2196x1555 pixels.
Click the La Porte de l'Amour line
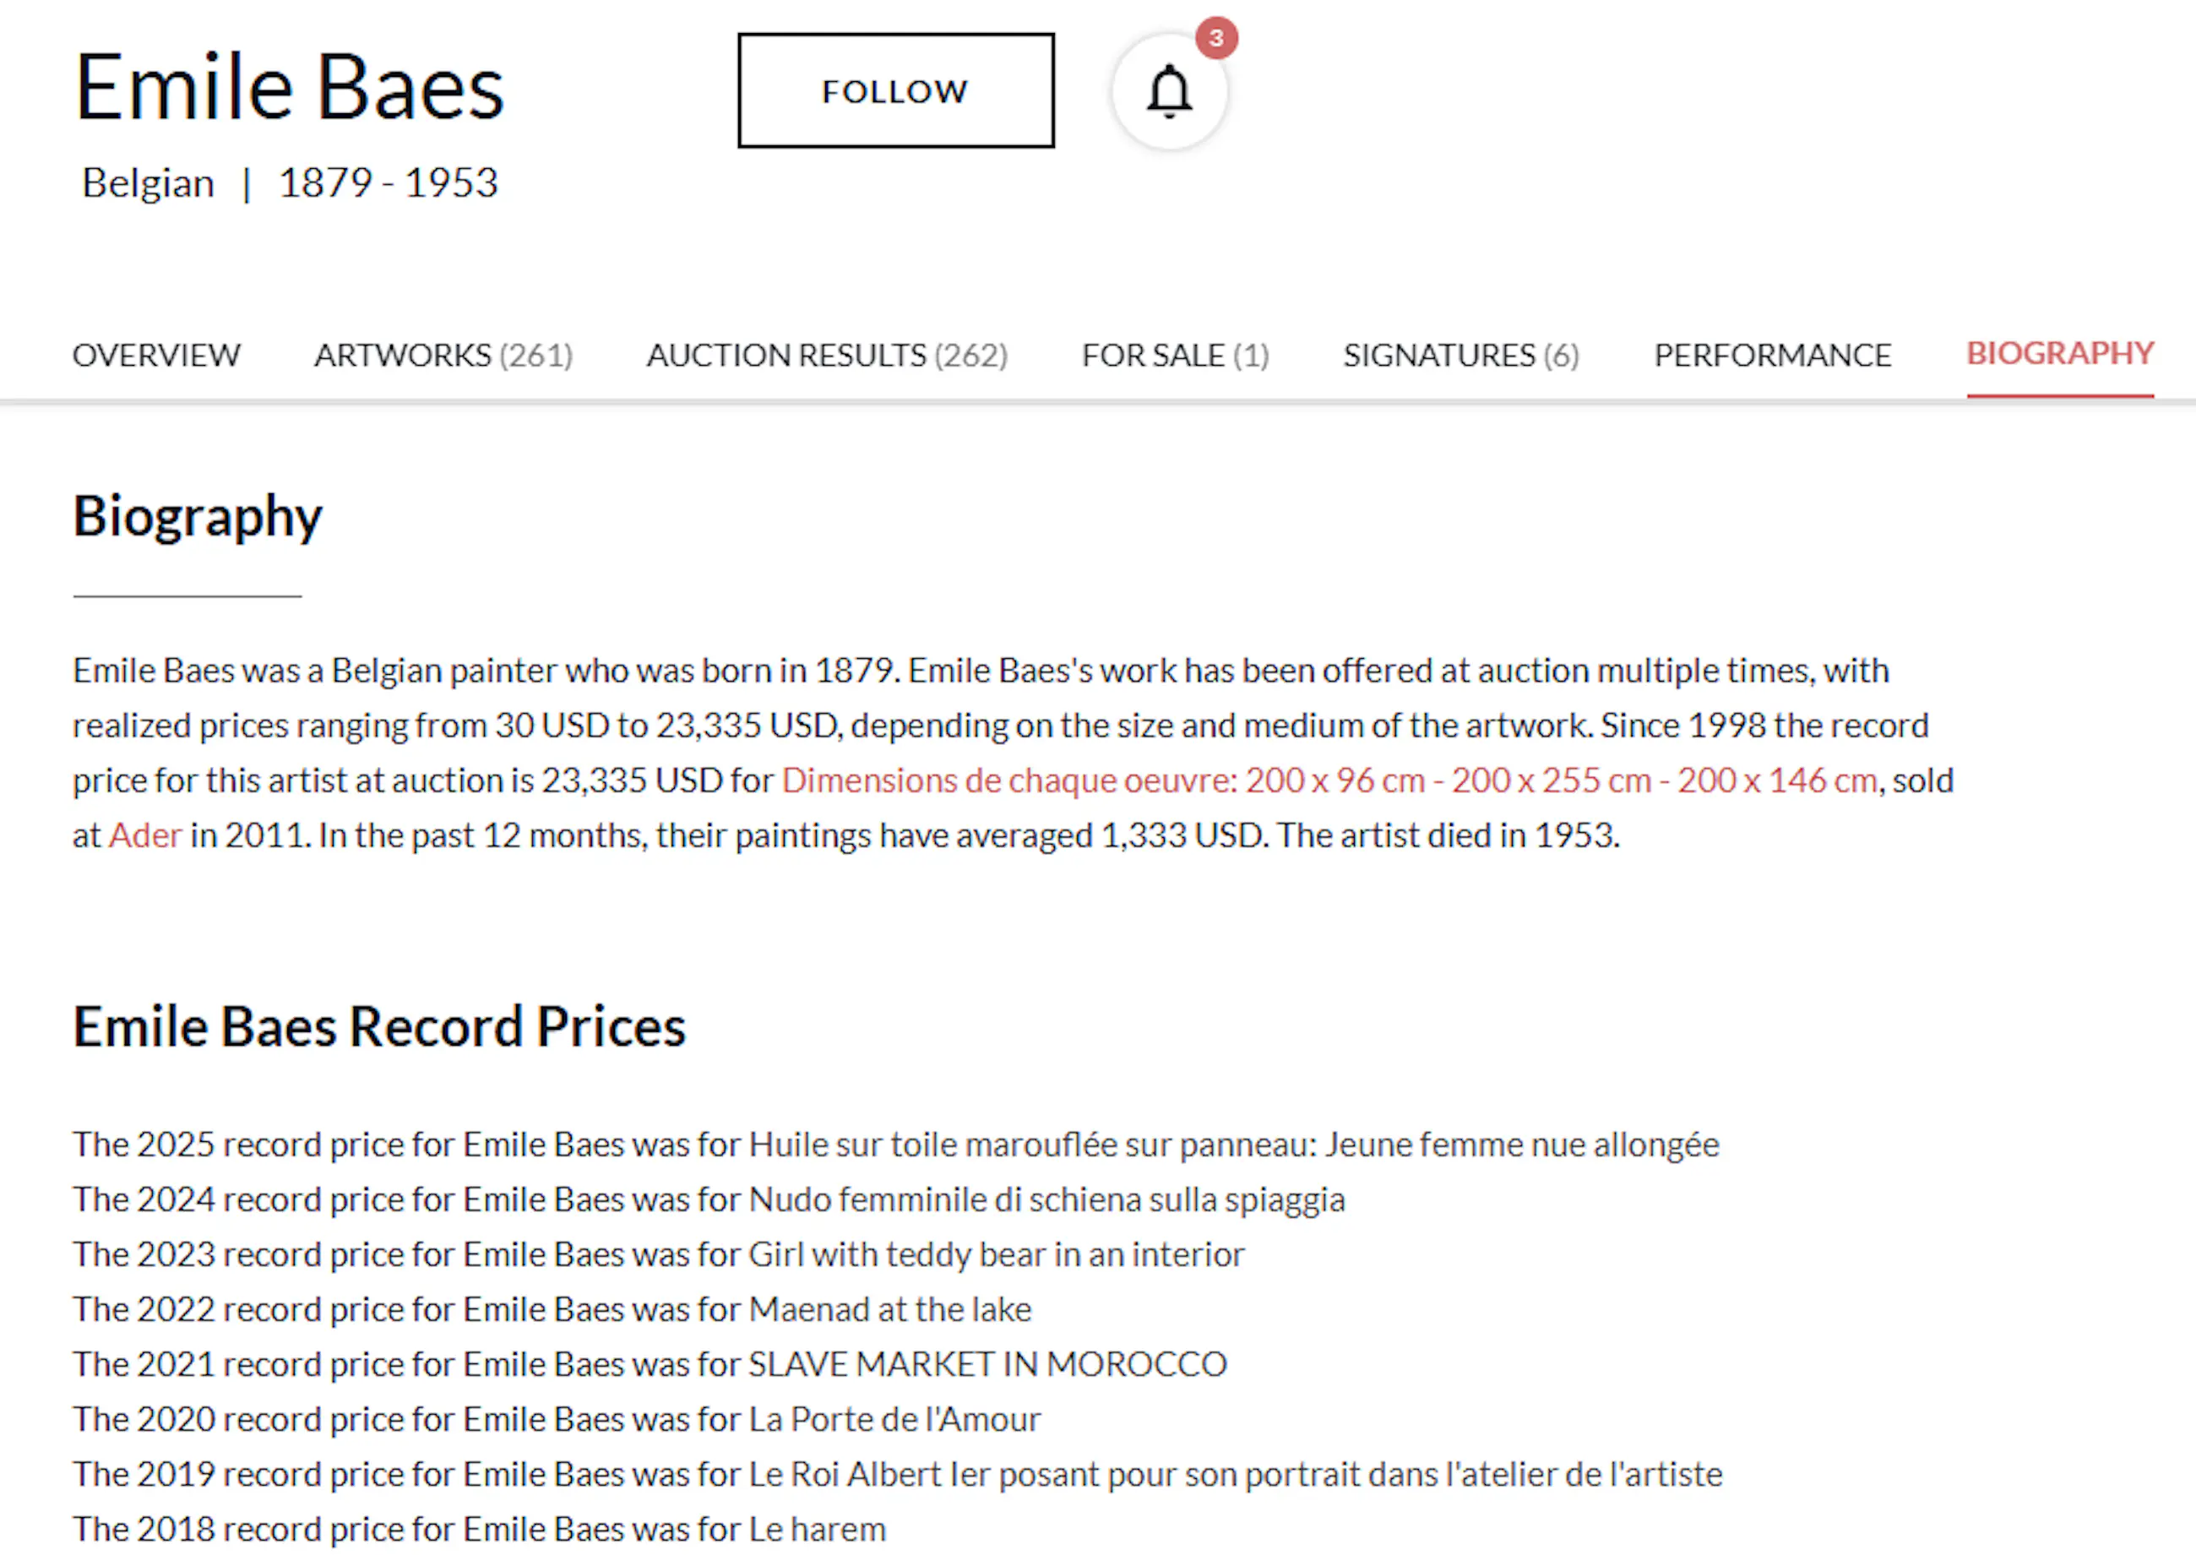pos(557,1419)
